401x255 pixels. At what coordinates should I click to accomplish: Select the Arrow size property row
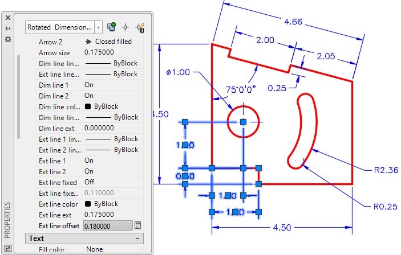tap(60, 52)
